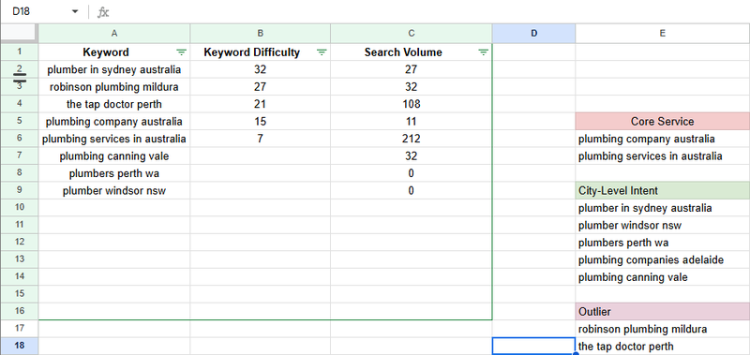Click the formula bar input area
This screenshot has height=355, width=750.
(x=430, y=11)
